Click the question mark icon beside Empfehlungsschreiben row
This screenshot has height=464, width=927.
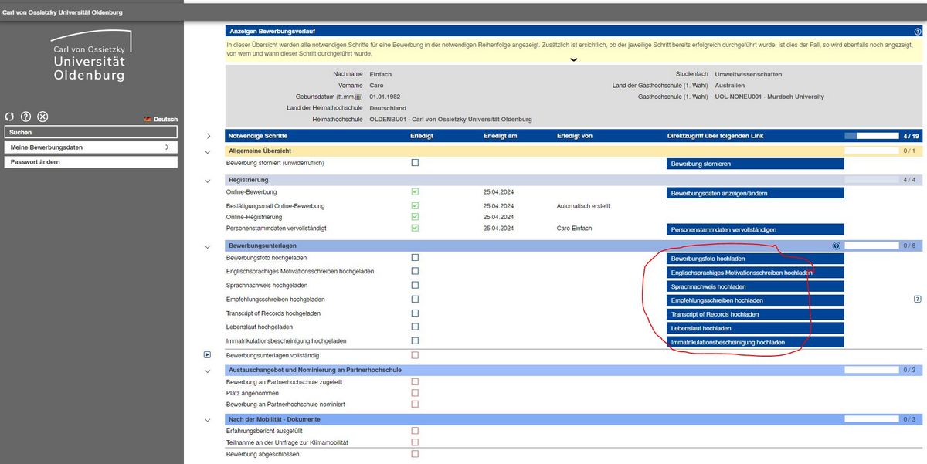click(x=917, y=299)
